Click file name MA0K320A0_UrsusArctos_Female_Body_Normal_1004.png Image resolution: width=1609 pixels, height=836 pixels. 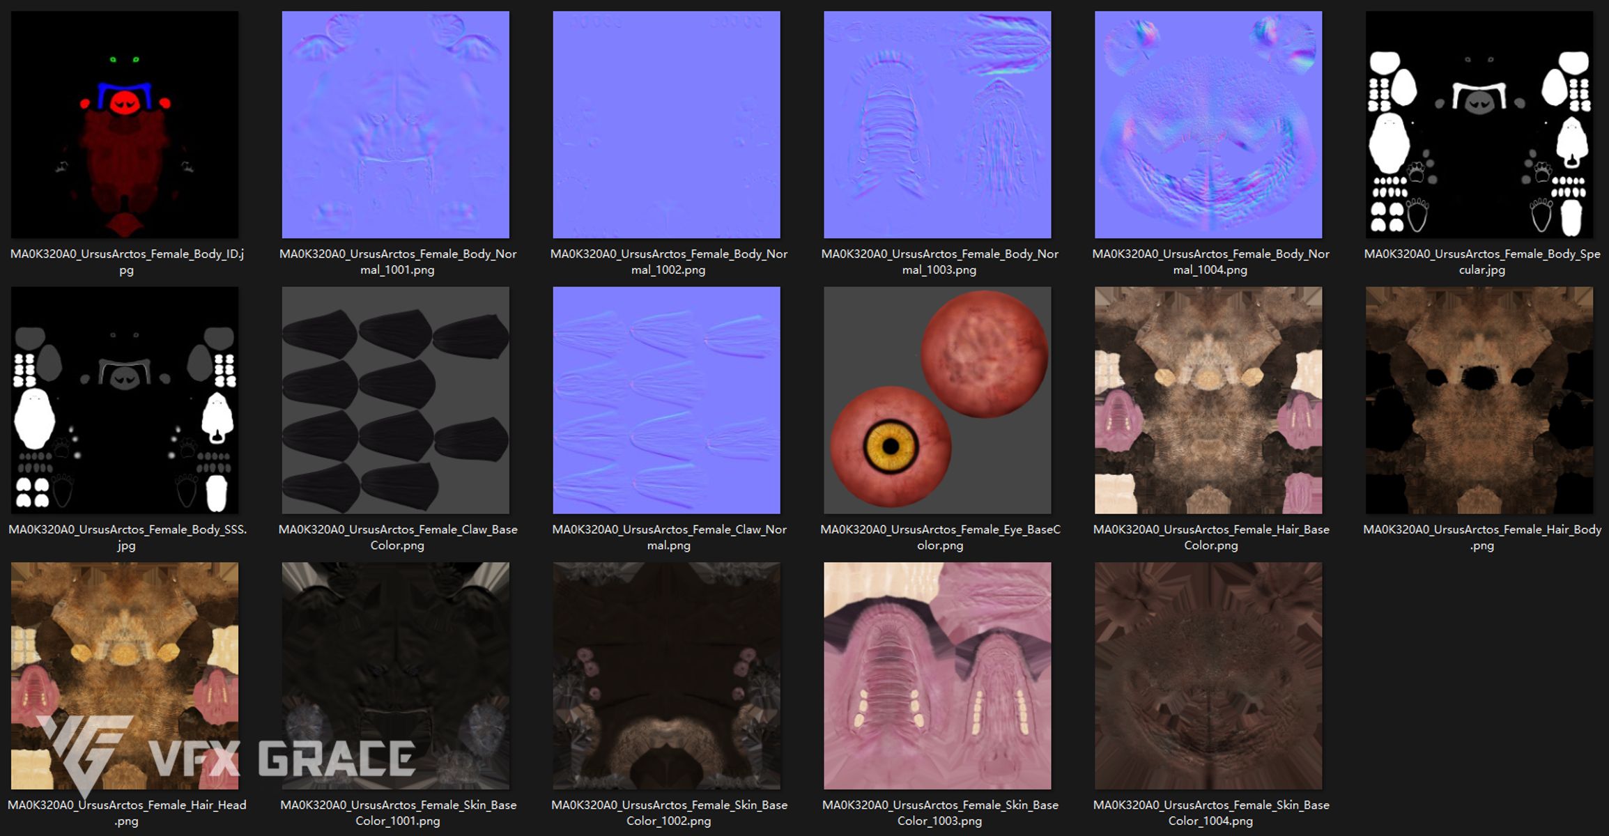[x=1211, y=262]
